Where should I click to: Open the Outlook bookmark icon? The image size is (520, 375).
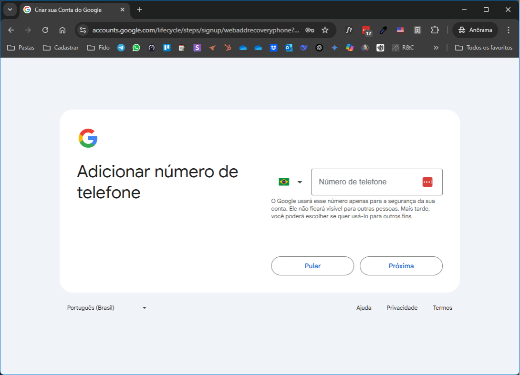tap(289, 48)
